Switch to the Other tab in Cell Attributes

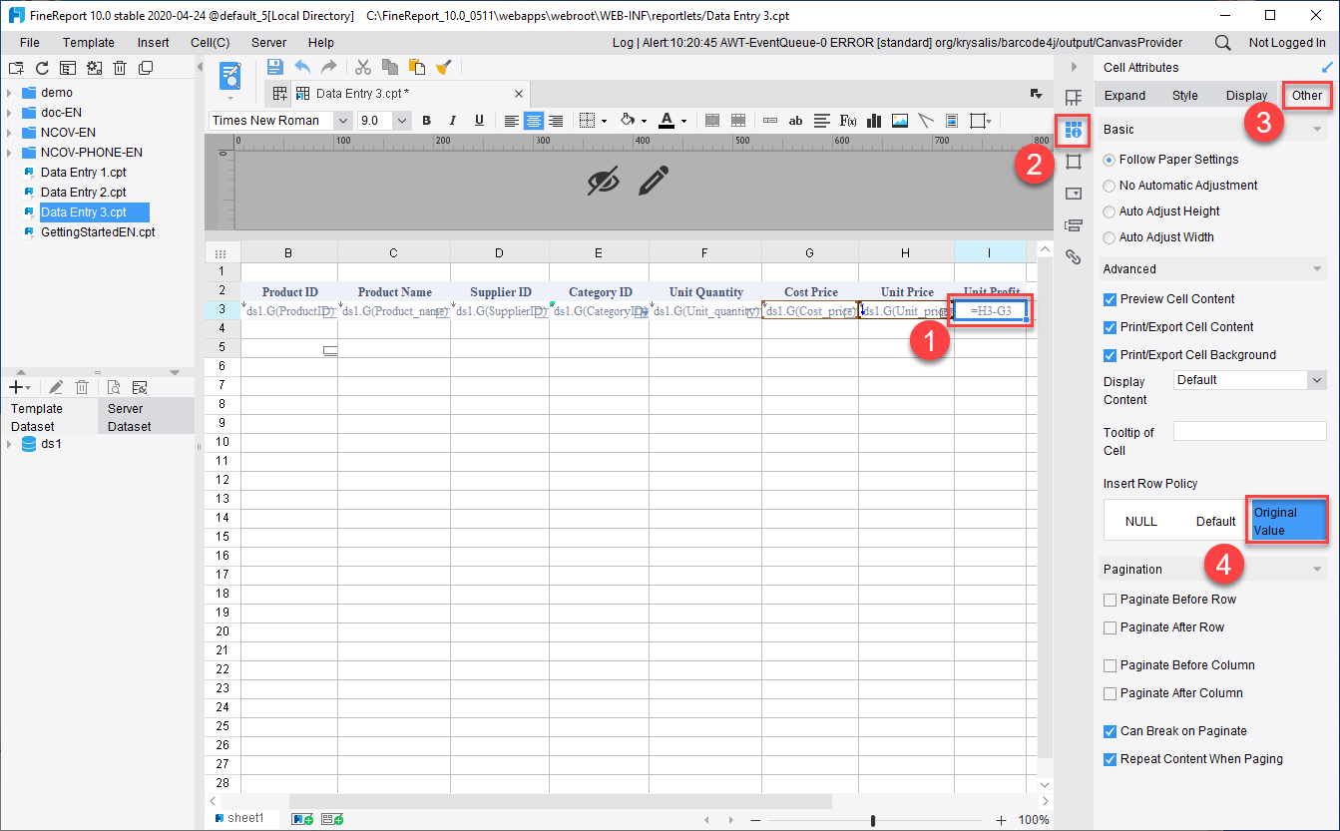point(1307,95)
